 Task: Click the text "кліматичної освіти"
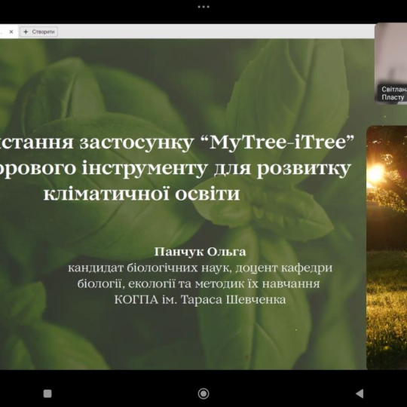coord(142,194)
